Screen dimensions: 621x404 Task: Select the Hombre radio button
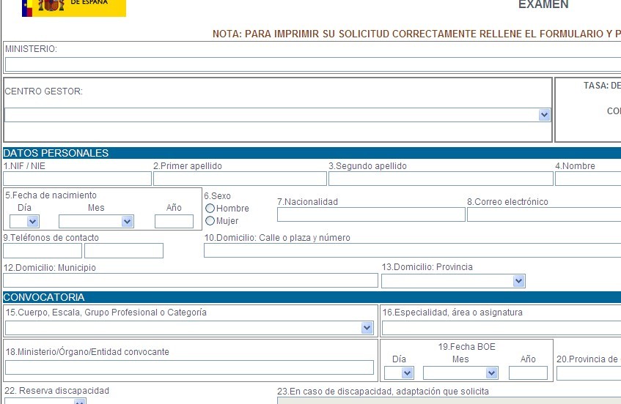[x=210, y=209]
